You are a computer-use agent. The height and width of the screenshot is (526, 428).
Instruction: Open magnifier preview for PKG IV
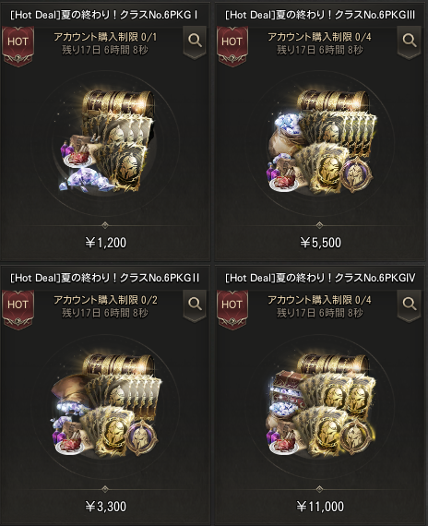(x=409, y=305)
